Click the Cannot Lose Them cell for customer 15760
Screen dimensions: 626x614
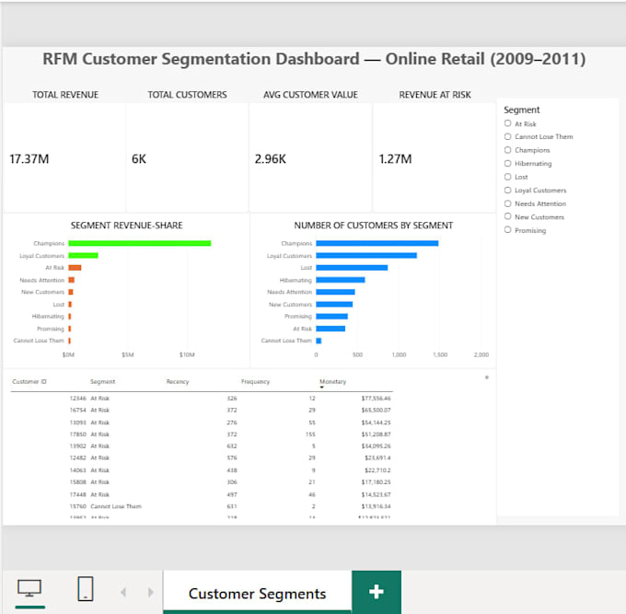point(116,506)
